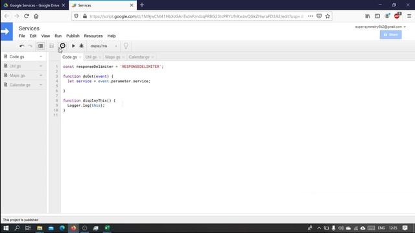
Task: Click the Save disk icon
Action: (51, 46)
